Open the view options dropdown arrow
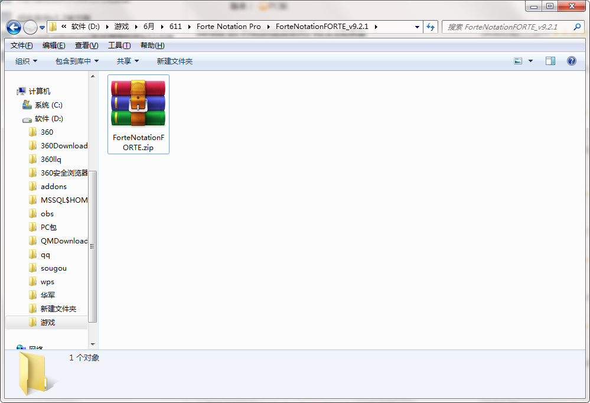The height and width of the screenshot is (403, 590). 530,61
